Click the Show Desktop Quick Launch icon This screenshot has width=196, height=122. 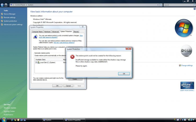tap(21, 120)
